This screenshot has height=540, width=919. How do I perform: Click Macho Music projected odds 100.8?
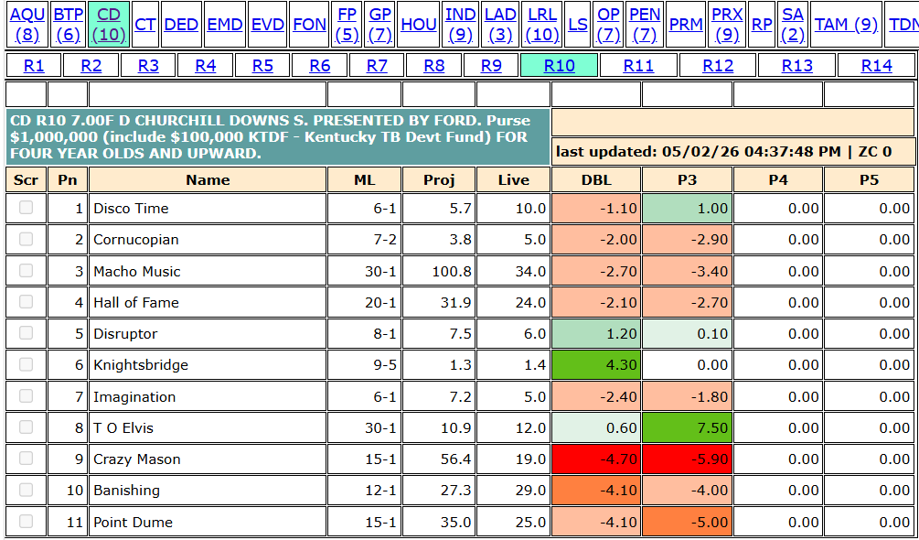[452, 271]
